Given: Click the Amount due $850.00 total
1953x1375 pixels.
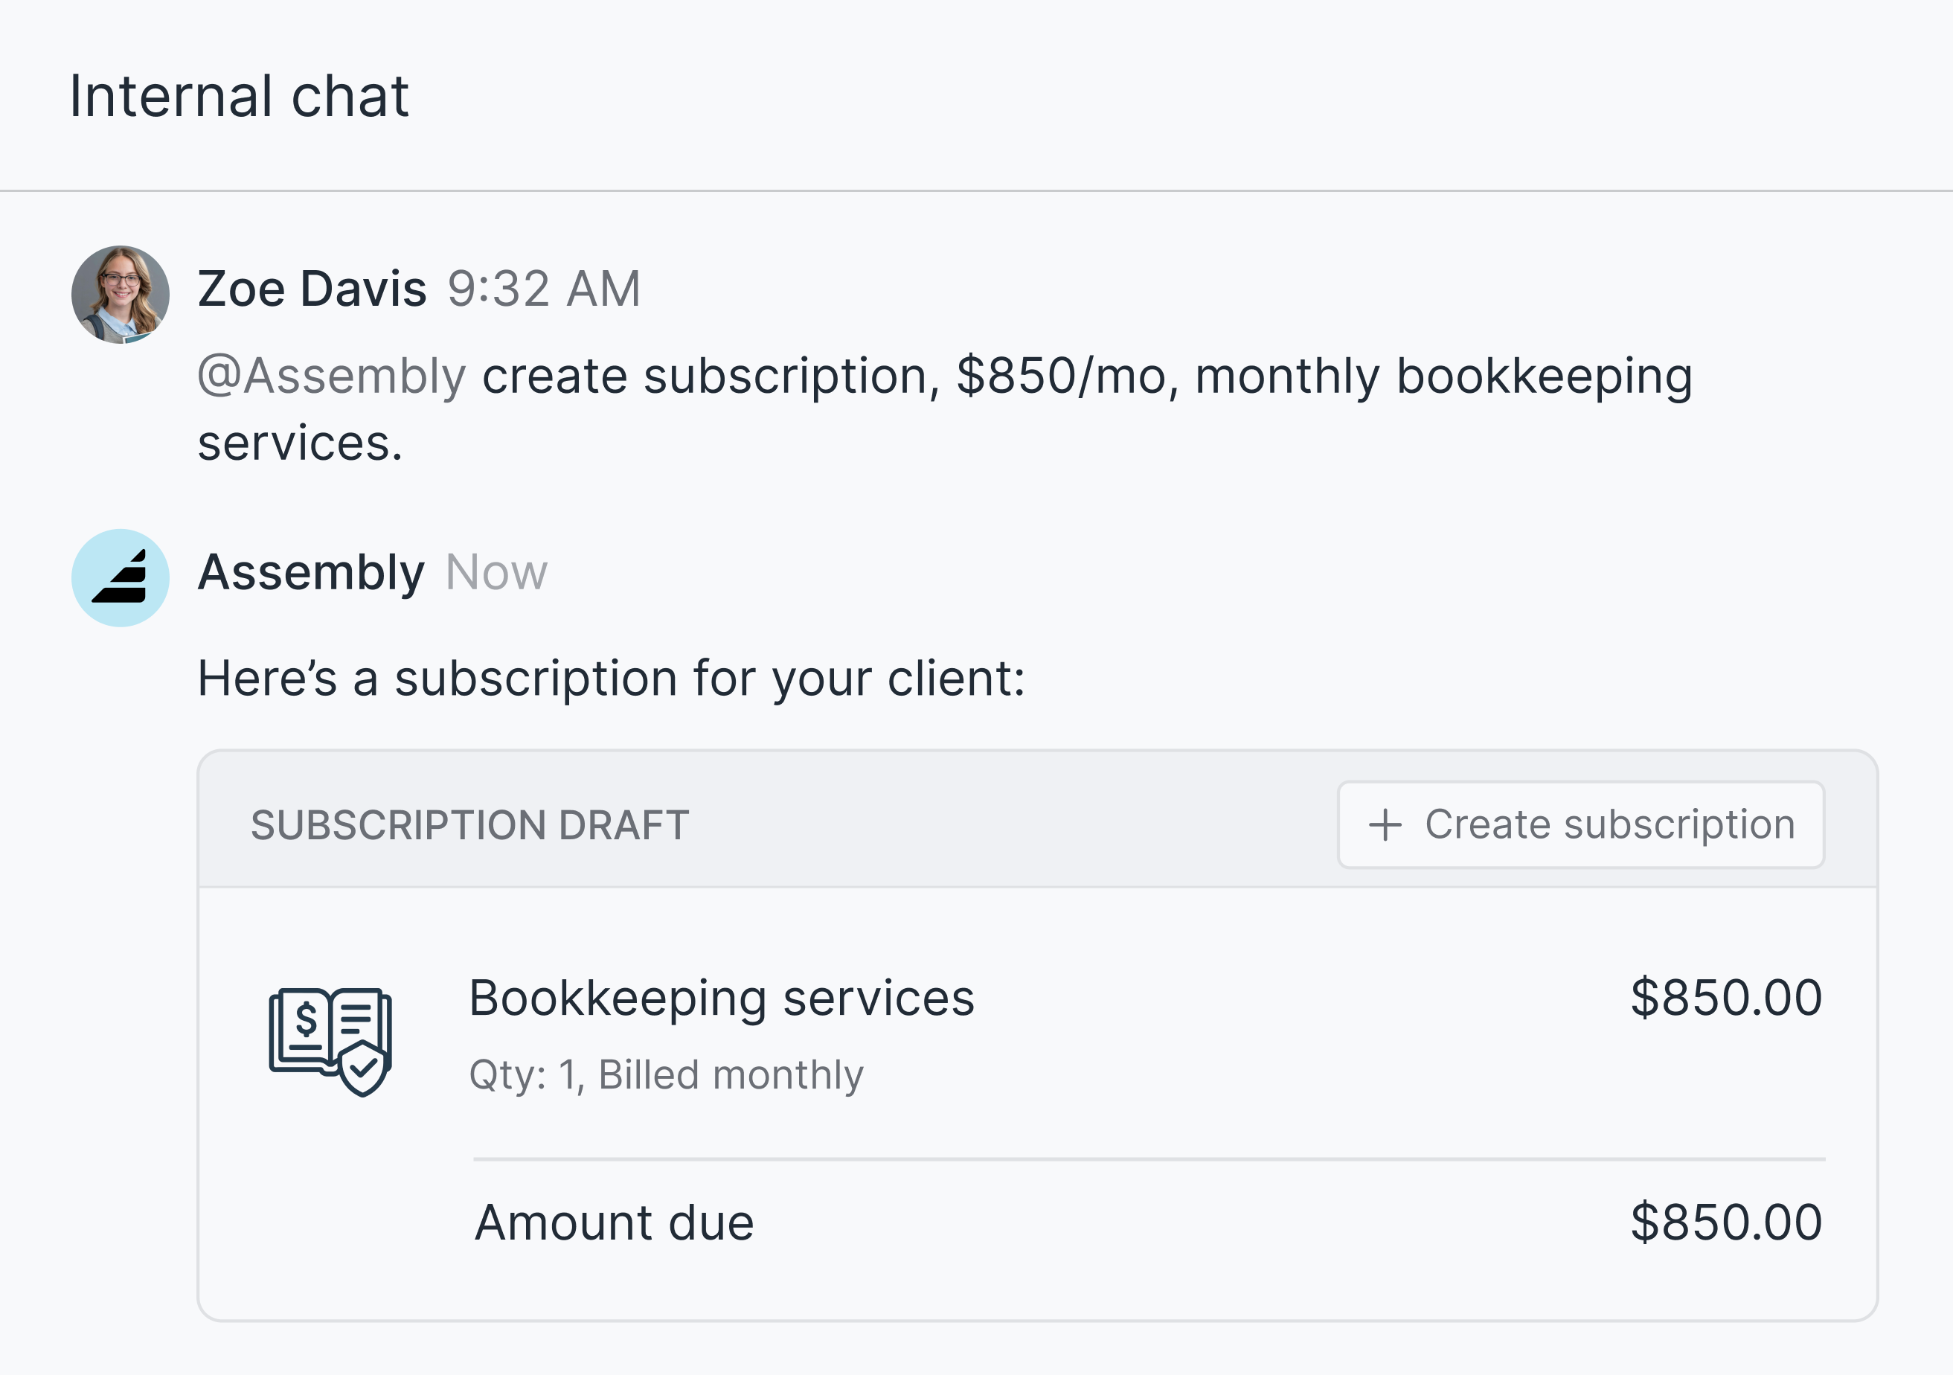Looking at the screenshot, I should coord(1726,1222).
